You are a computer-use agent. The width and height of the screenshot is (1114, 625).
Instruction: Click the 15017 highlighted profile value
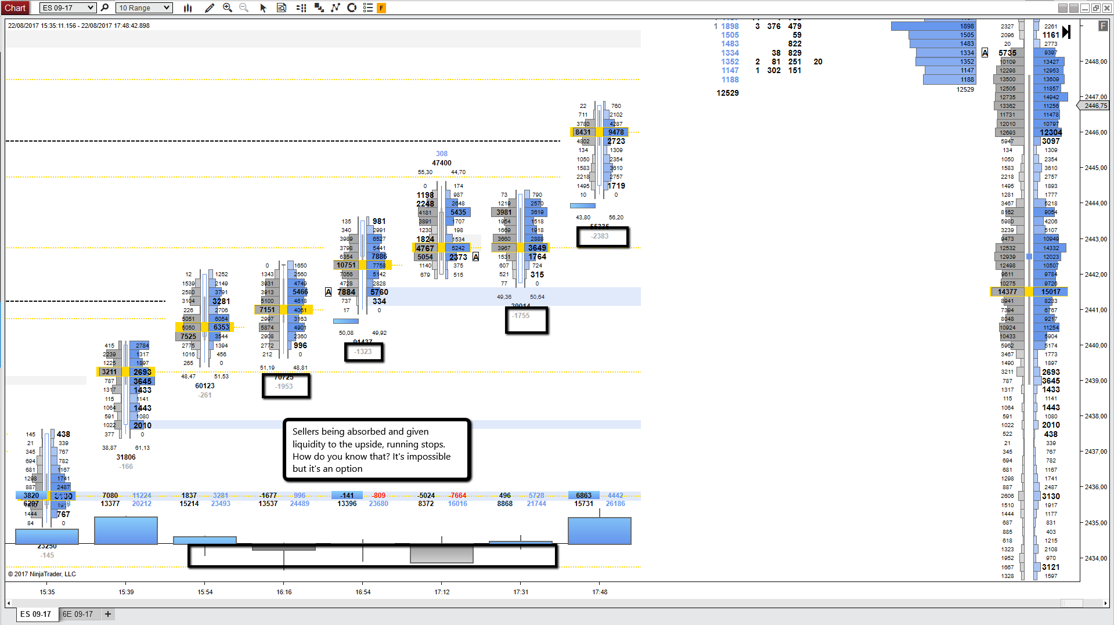click(x=1051, y=292)
